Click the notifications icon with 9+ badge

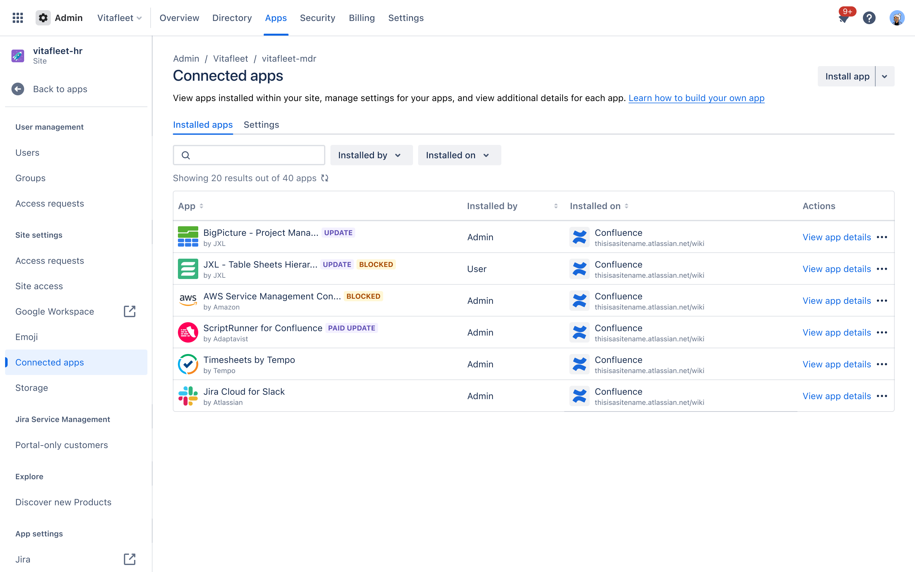(x=844, y=18)
